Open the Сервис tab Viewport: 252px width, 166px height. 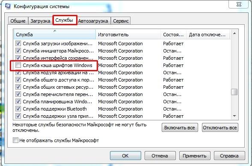121,21
